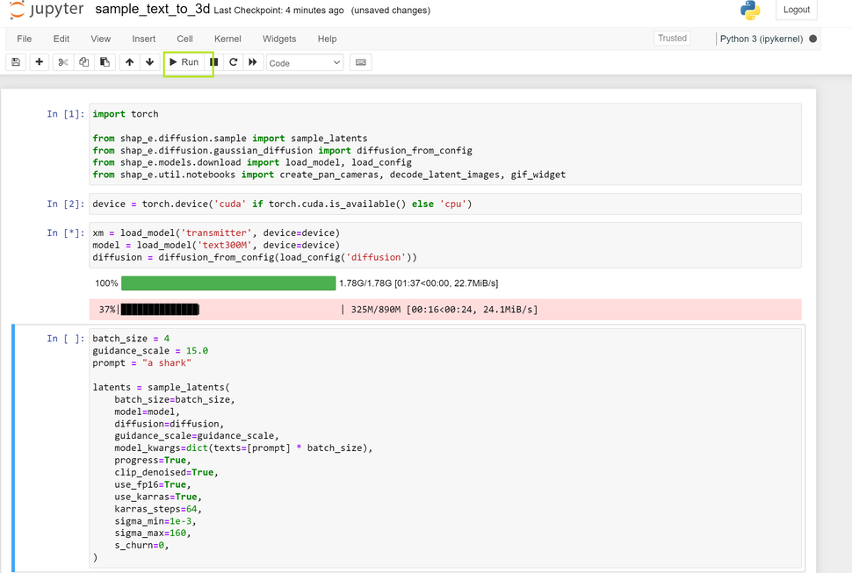
Task: Insert a new cell below with plus icon
Action: point(40,62)
